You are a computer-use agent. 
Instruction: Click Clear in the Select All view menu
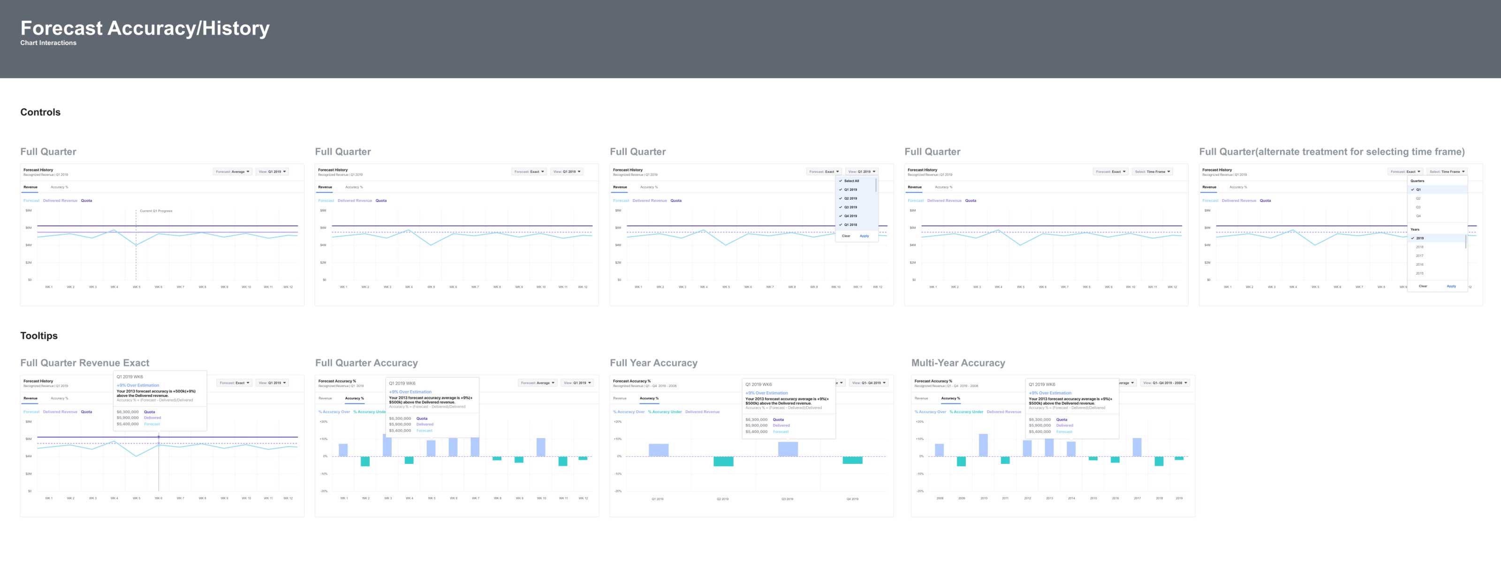coord(846,236)
